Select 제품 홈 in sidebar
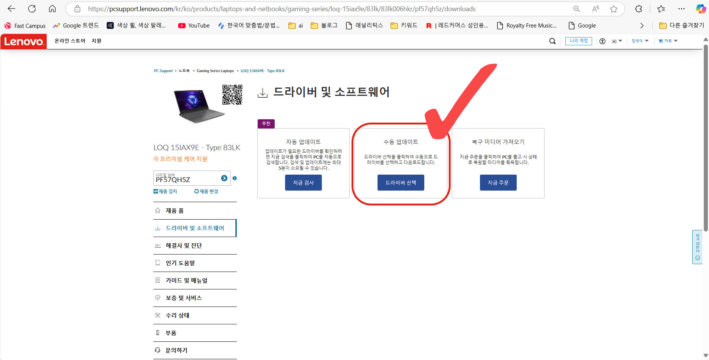Image resolution: width=709 pixels, height=360 pixels. [x=195, y=211]
